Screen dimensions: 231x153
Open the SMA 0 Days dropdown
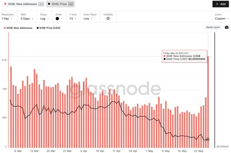point(27,19)
